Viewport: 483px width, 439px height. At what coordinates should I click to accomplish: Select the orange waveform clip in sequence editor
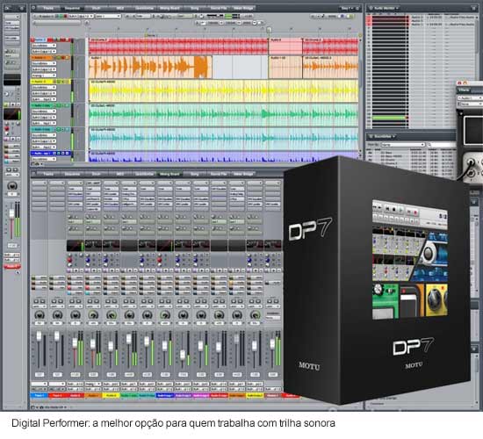150,67
